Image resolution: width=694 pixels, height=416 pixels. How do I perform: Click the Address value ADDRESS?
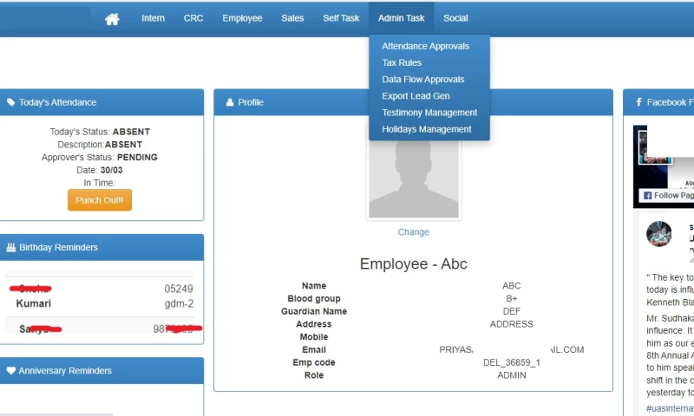click(x=511, y=324)
